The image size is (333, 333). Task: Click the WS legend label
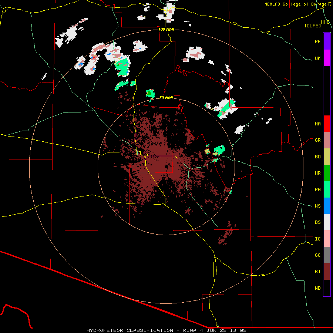tap(317, 206)
